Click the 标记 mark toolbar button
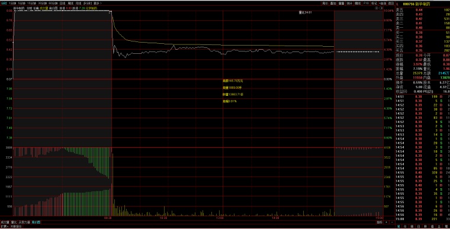Screen dimensions: 450x229 point(374,4)
